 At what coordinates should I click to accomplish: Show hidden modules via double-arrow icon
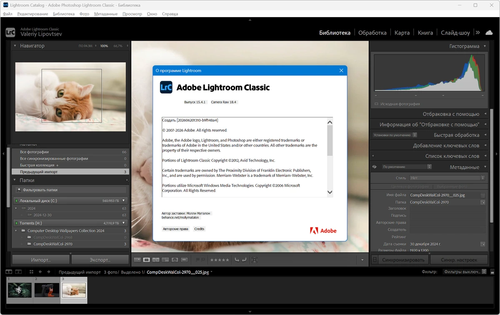(x=477, y=32)
